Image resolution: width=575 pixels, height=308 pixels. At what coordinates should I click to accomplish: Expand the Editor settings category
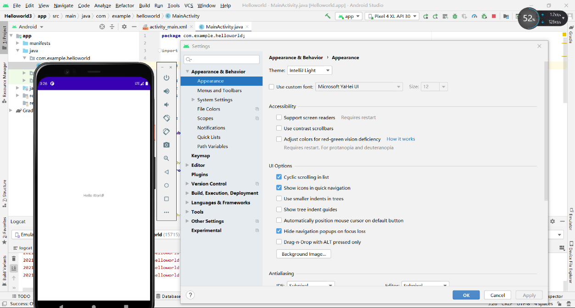click(187, 165)
